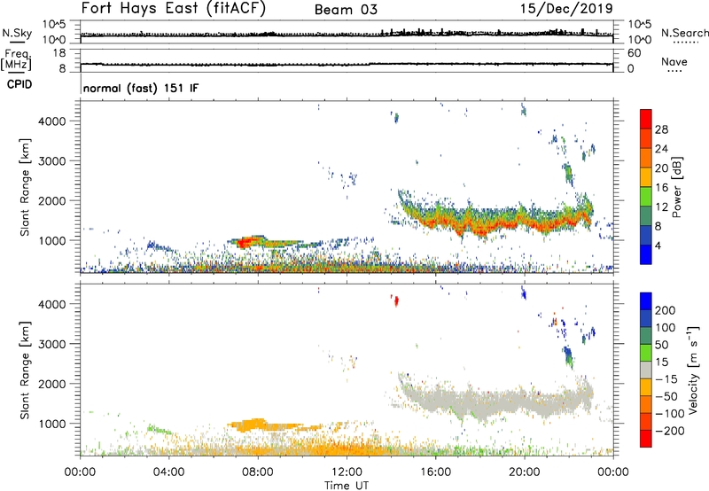This screenshot has width=709, height=491.
Task: Select the 'N.Search' legend label
Action: coord(684,33)
